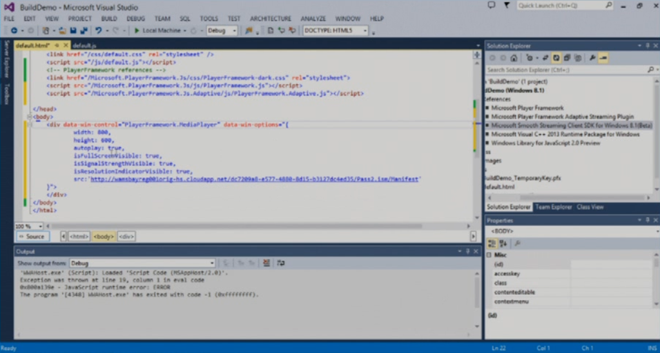Click the New Project toolbar icon

click(x=46, y=31)
